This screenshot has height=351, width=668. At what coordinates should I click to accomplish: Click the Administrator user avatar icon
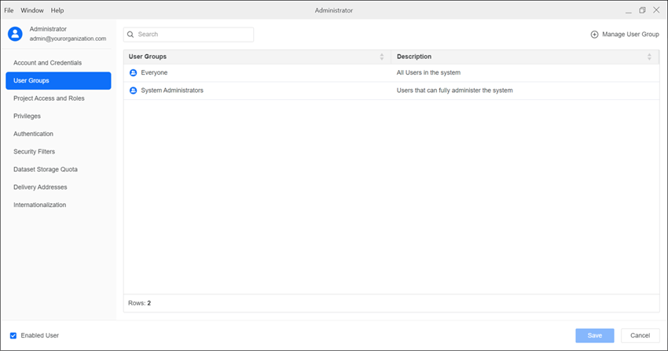15,34
